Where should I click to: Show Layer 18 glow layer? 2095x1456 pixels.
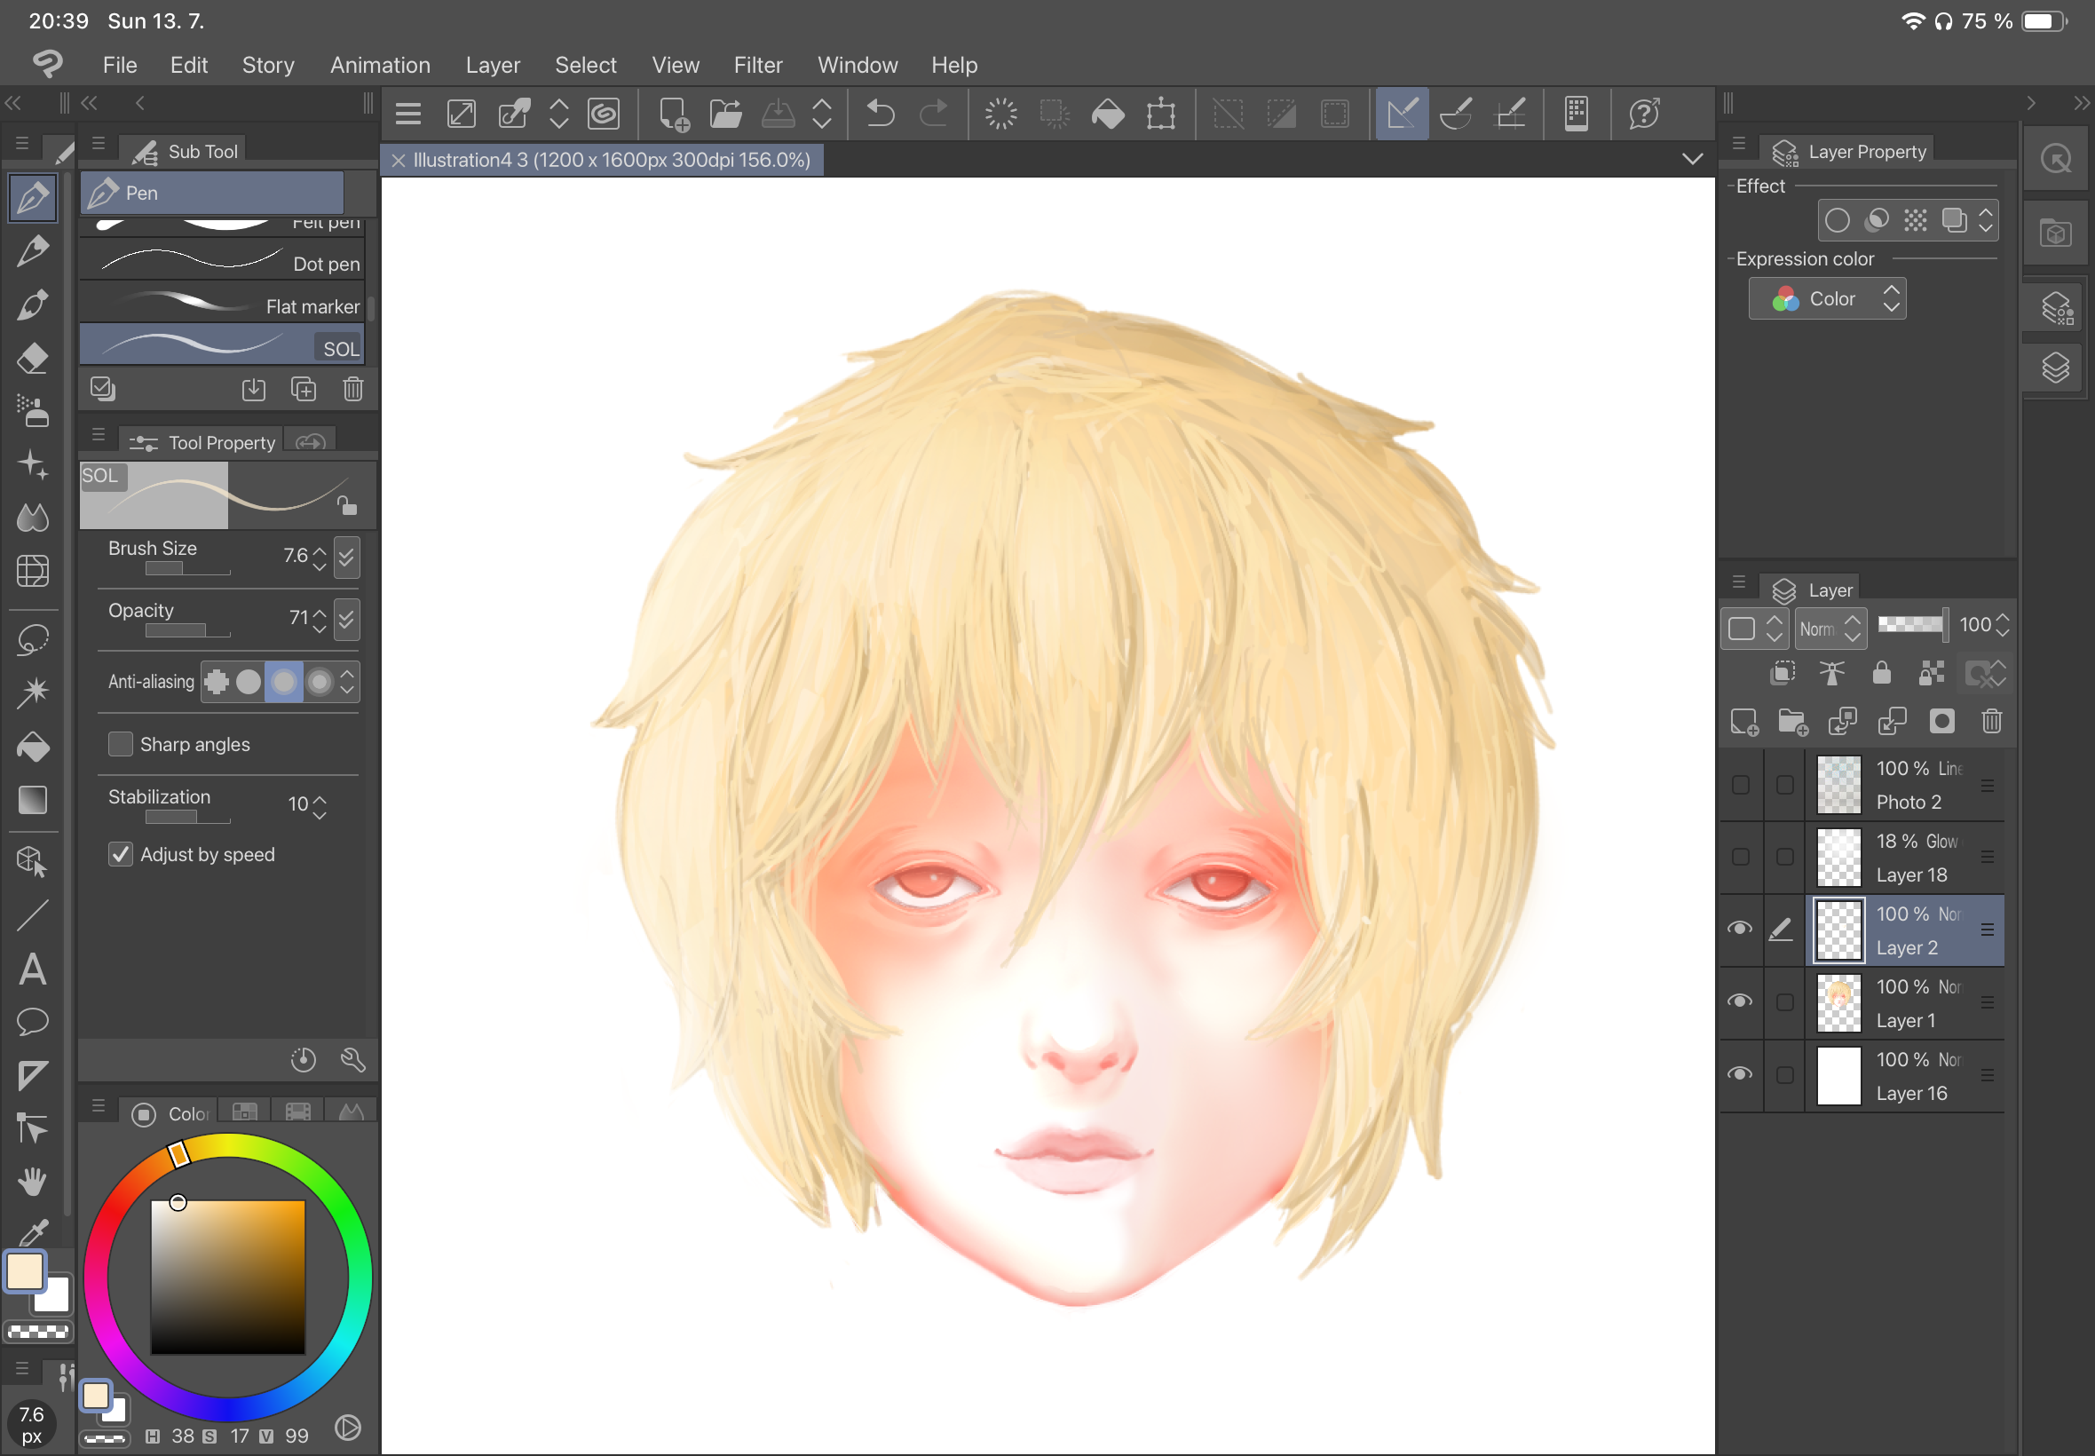(x=1740, y=857)
